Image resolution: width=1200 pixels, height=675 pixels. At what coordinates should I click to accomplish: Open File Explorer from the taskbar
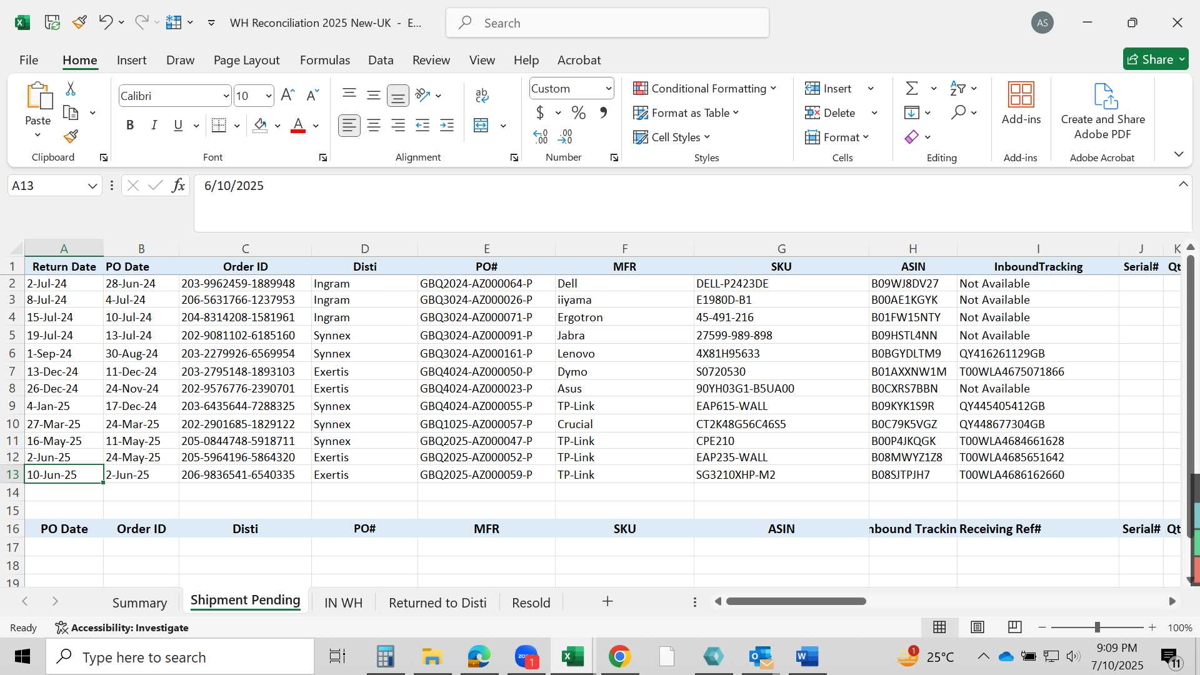pos(432,657)
